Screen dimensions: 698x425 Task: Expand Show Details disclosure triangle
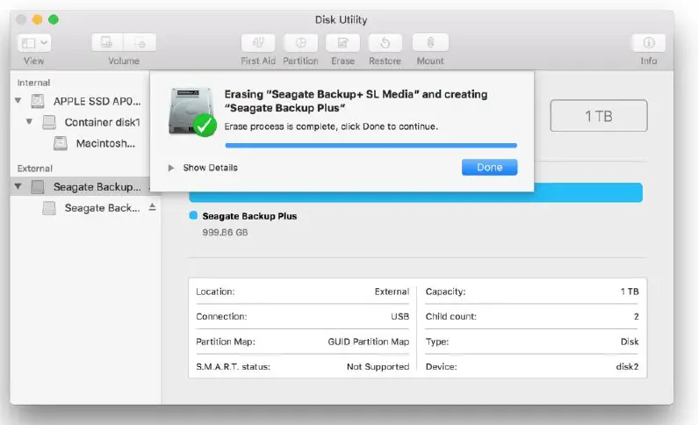pyautogui.click(x=171, y=168)
